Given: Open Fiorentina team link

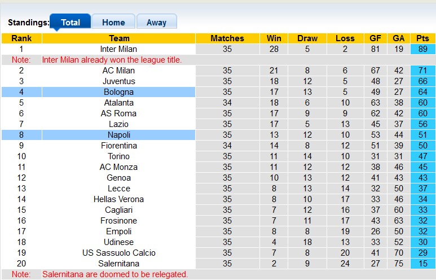Looking at the screenshot, I should (118, 146).
